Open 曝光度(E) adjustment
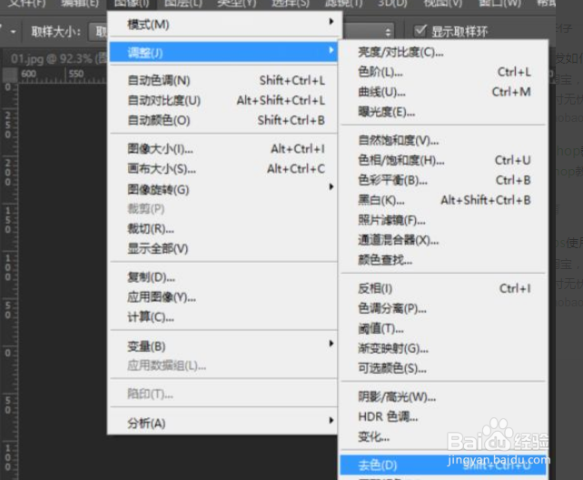 click(x=444, y=112)
